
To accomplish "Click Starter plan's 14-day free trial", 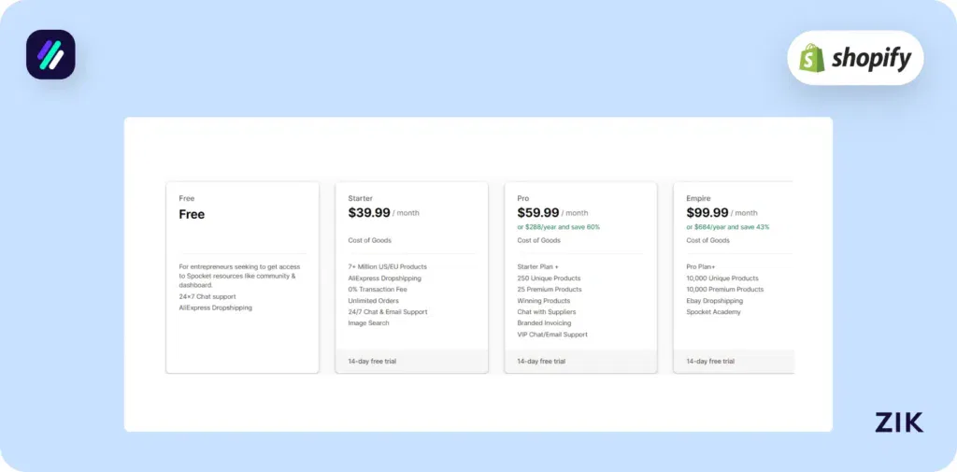I will (x=372, y=362).
